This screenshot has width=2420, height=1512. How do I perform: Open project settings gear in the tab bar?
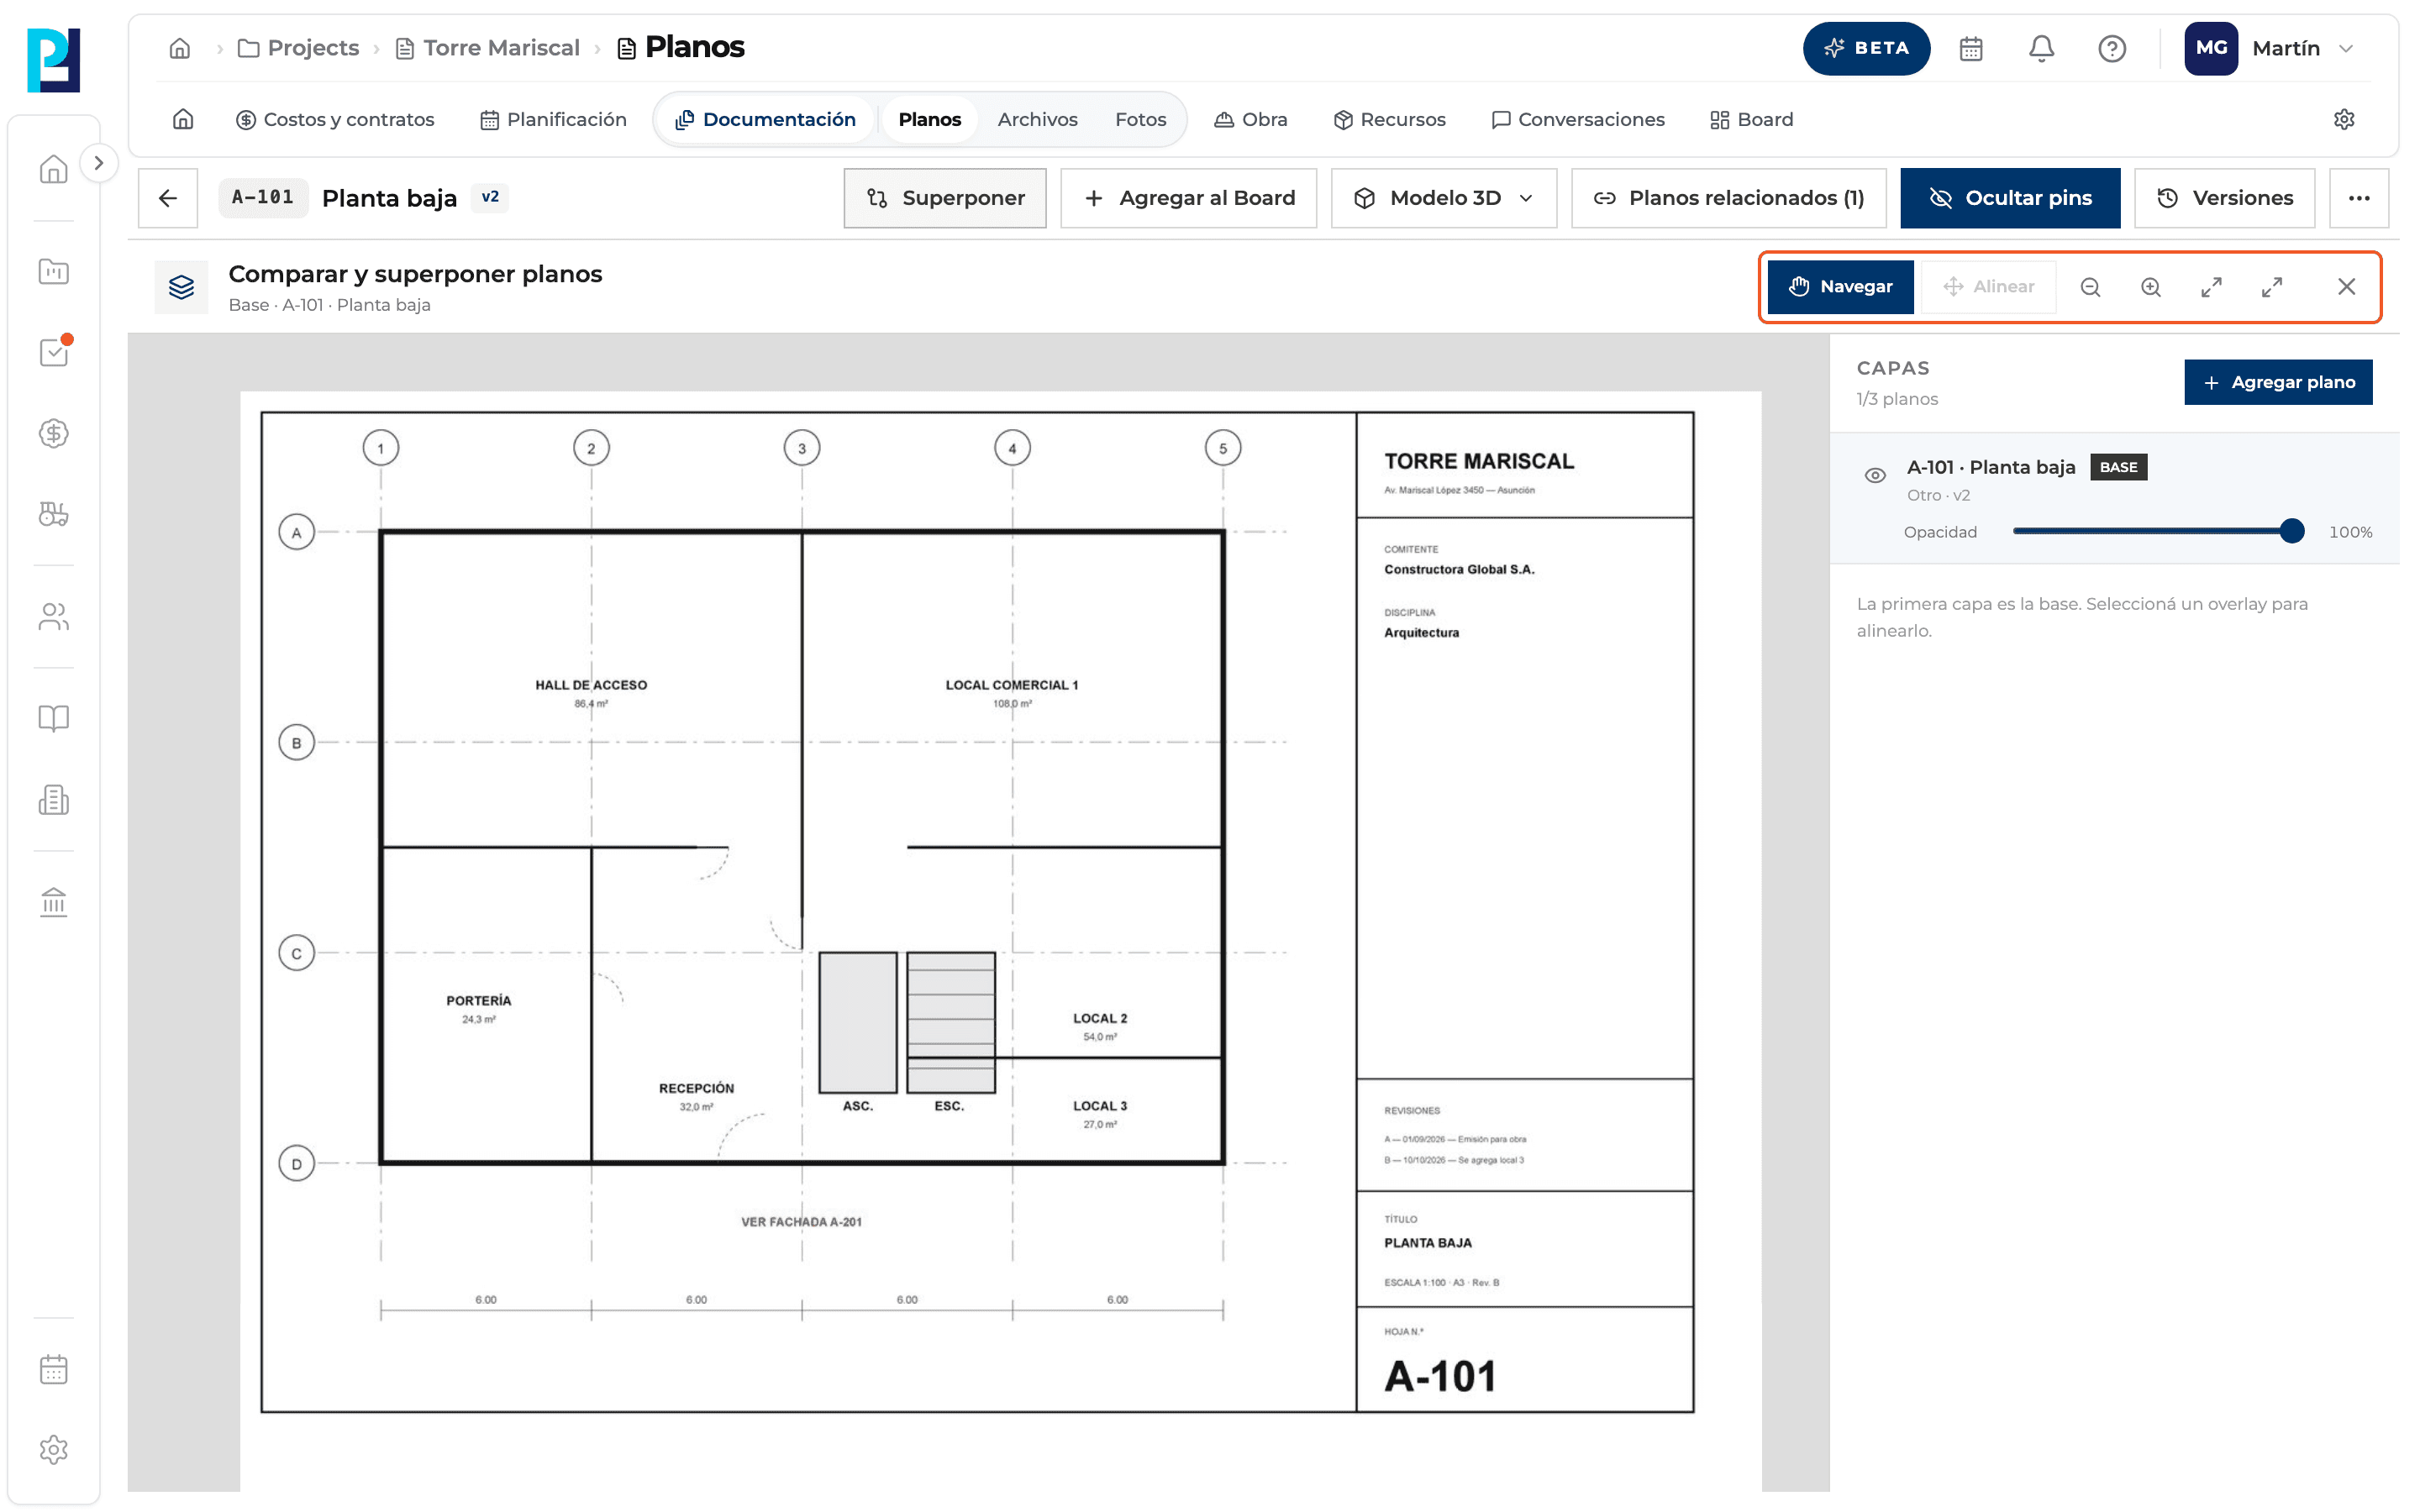coord(2344,119)
